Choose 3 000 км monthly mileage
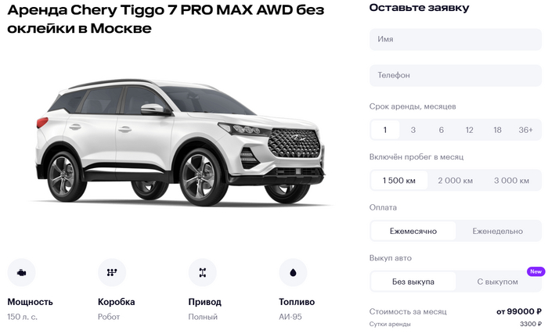Viewport: 548px width, 334px height. coord(512,181)
